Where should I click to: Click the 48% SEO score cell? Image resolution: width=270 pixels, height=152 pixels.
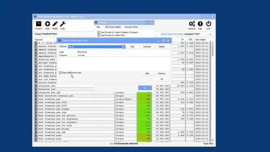[144, 99]
